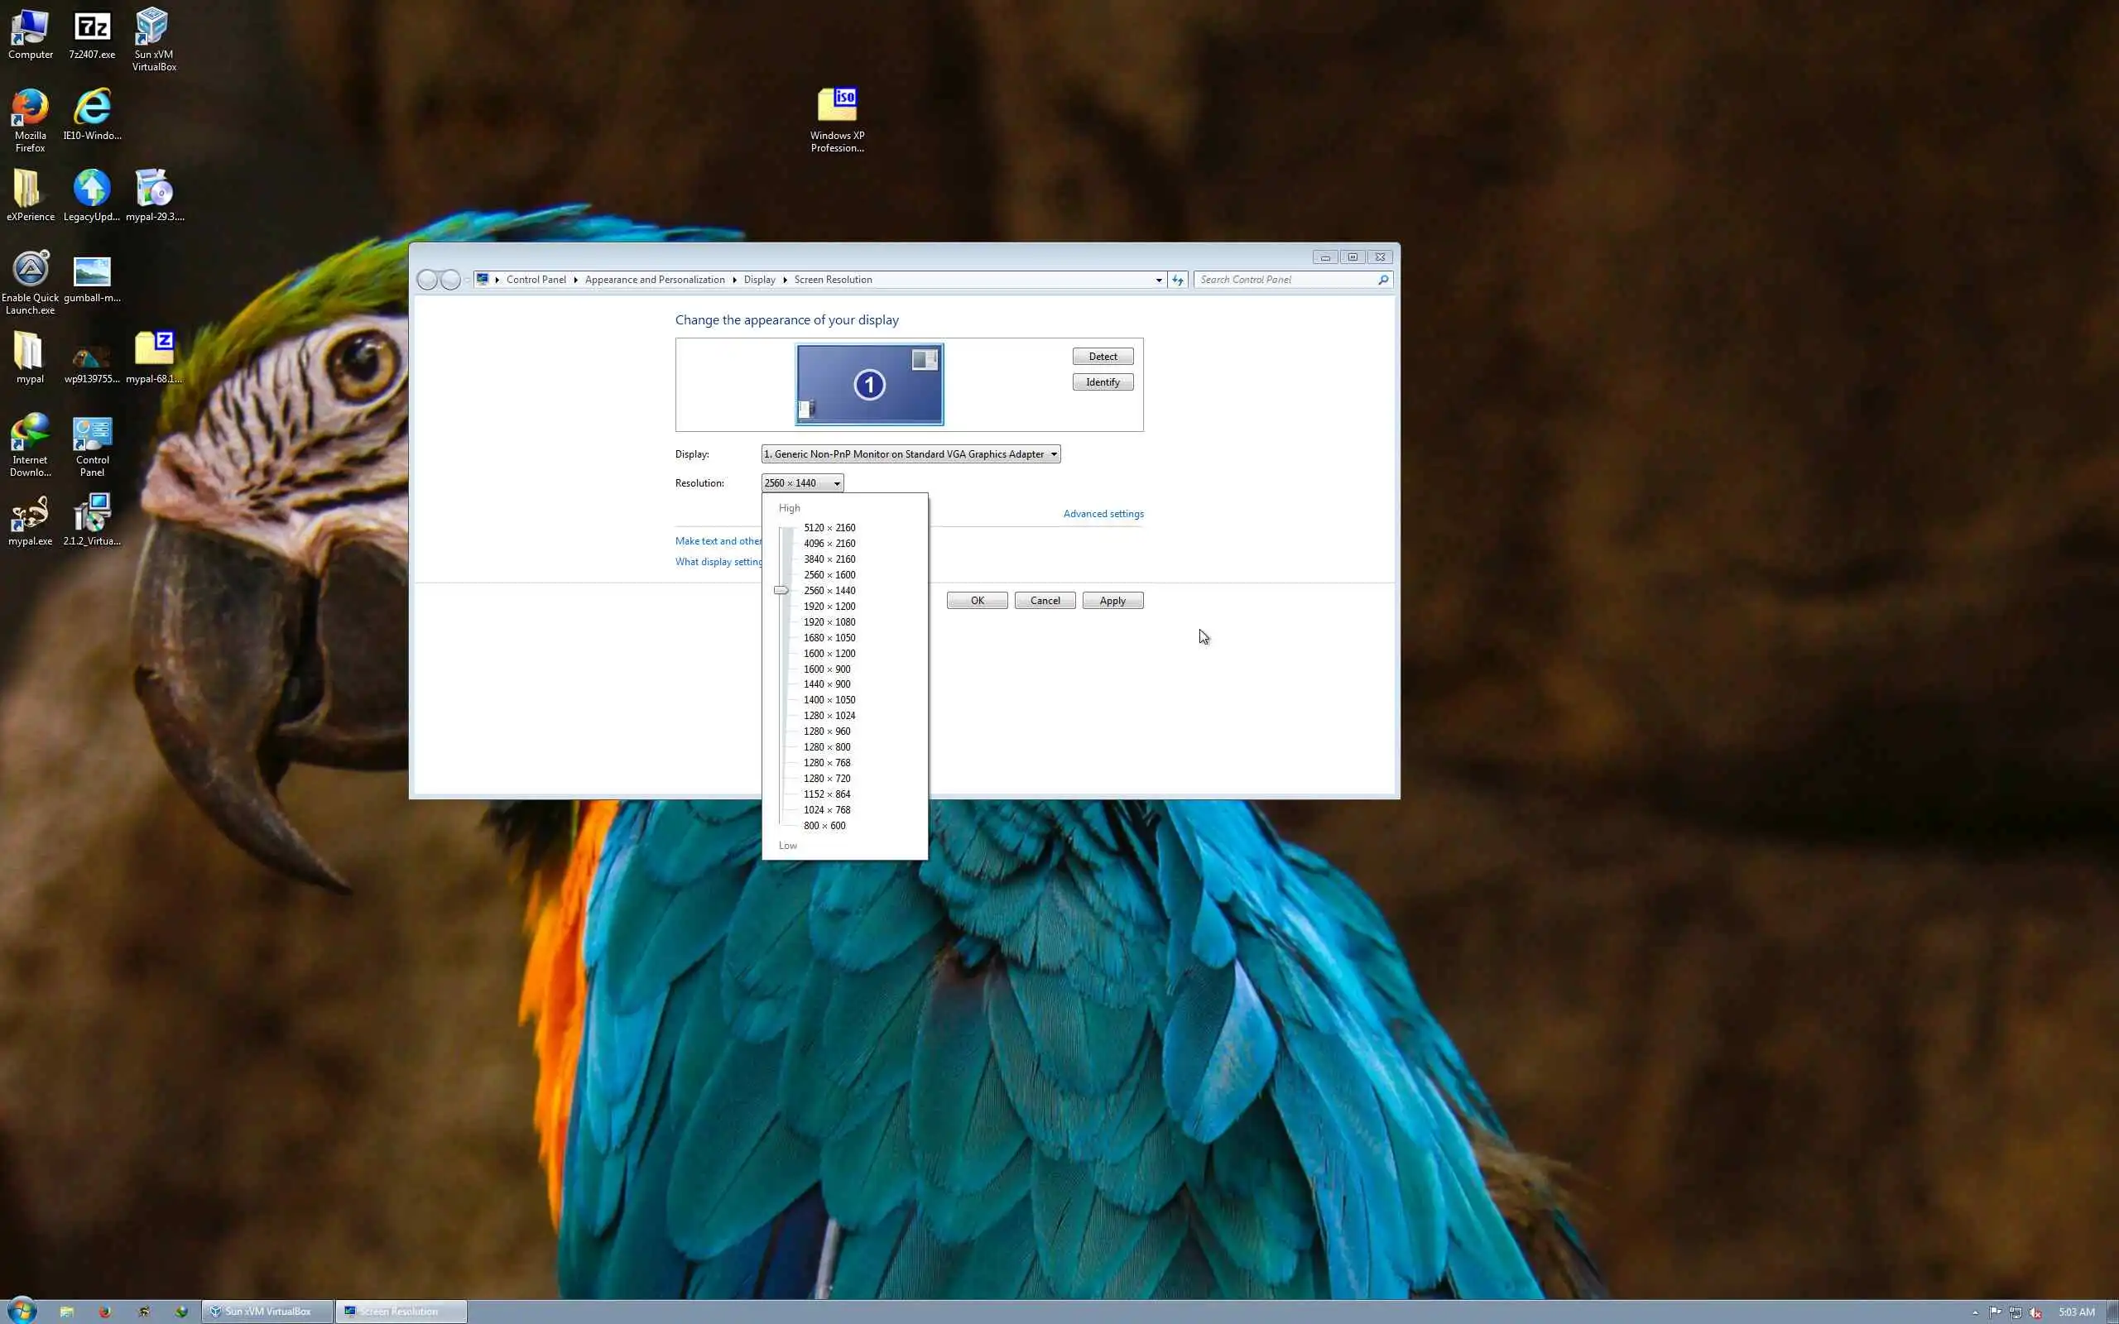Click the Back navigation arrow

pos(427,281)
